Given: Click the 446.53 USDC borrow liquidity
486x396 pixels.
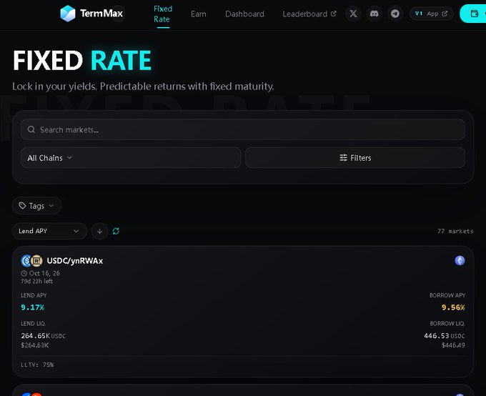Looking at the screenshot, I should 445,336.
